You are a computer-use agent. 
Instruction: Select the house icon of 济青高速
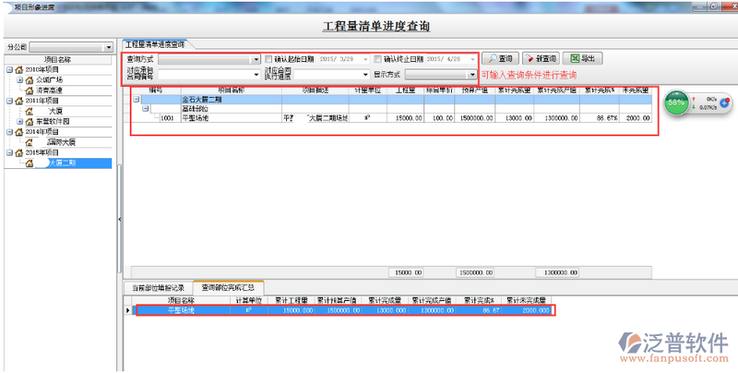[x=30, y=90]
